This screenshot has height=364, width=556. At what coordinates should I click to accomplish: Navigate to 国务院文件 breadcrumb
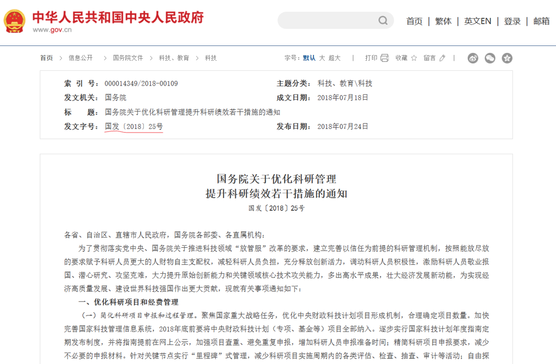128,58
